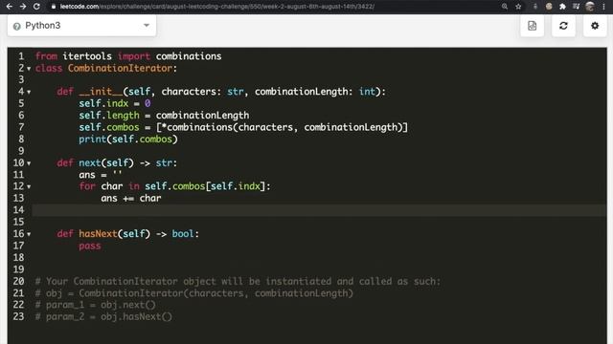Open the reading list icon in the browser toolbar
Image resolution: width=613 pixels, height=344 pixels.
coord(576,7)
